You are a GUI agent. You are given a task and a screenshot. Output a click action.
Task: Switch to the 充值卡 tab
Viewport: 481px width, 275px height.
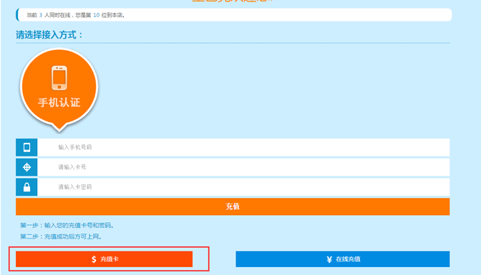coord(105,259)
